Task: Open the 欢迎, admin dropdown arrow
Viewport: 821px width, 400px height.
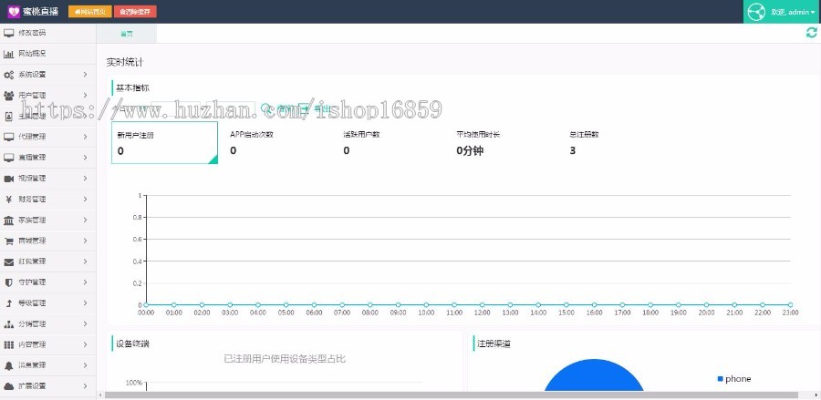Action: [x=813, y=12]
